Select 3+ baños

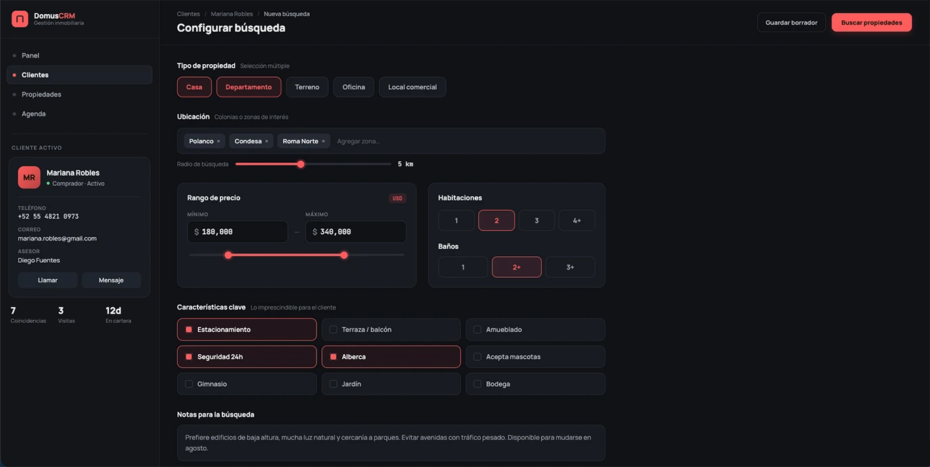click(x=570, y=267)
